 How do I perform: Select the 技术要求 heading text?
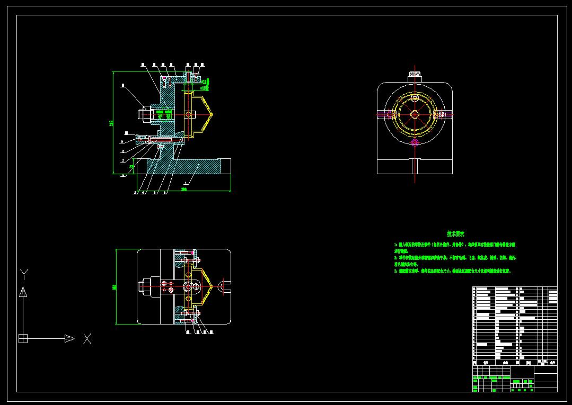(455, 234)
